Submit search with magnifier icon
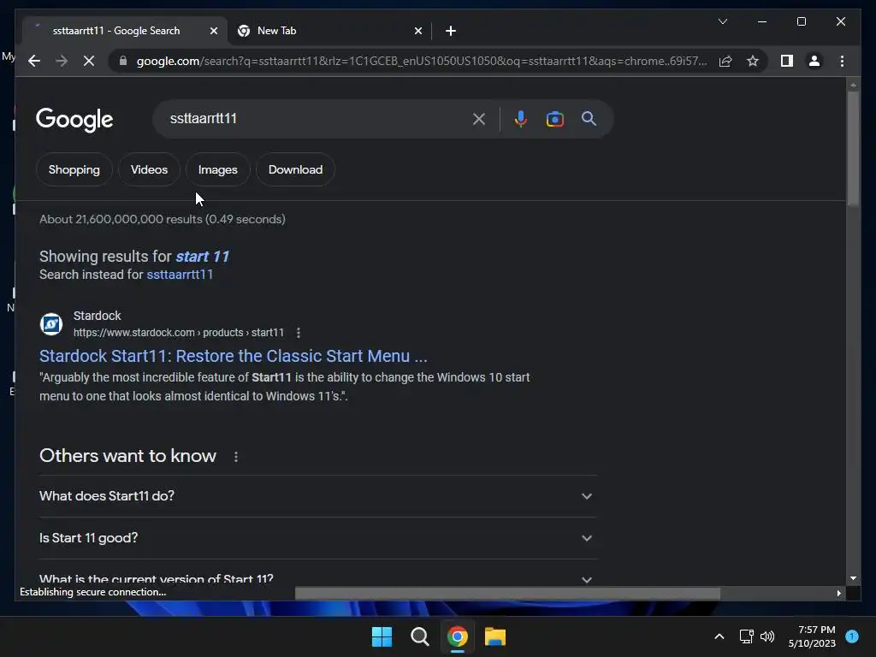The width and height of the screenshot is (876, 657). click(x=589, y=119)
